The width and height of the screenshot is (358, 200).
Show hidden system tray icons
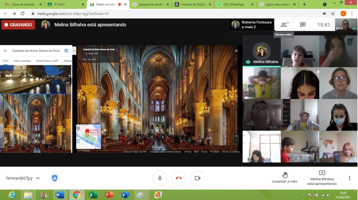point(303,195)
